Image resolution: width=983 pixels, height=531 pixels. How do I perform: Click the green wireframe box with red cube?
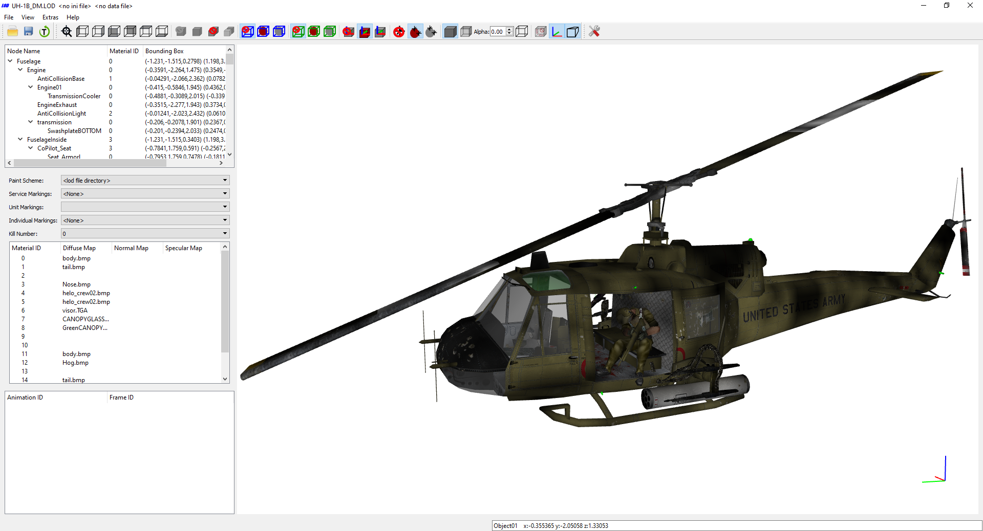tap(314, 32)
